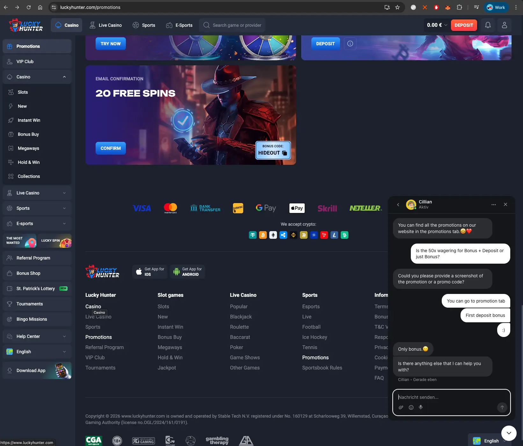Click CONFIRM on email confirmation banner
The width and height of the screenshot is (523, 446).
pyautogui.click(x=111, y=148)
